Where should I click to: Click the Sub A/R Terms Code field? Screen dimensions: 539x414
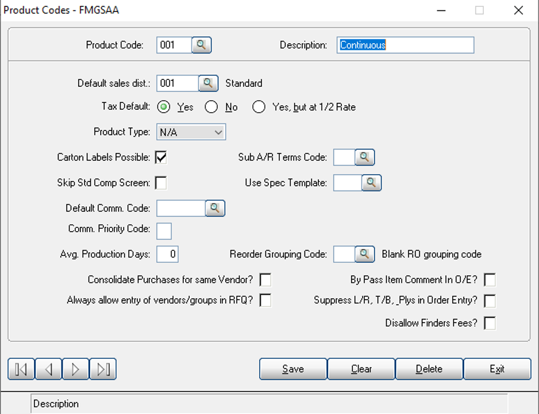(344, 157)
